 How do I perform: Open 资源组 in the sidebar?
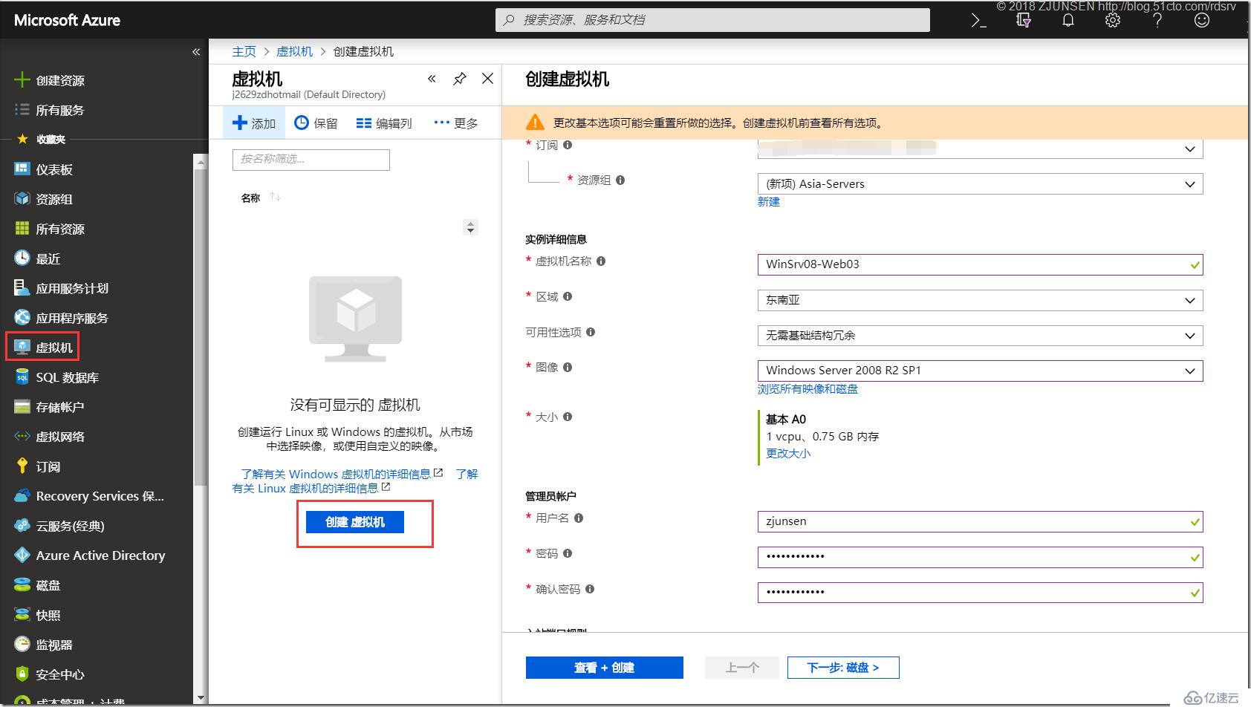pos(45,199)
